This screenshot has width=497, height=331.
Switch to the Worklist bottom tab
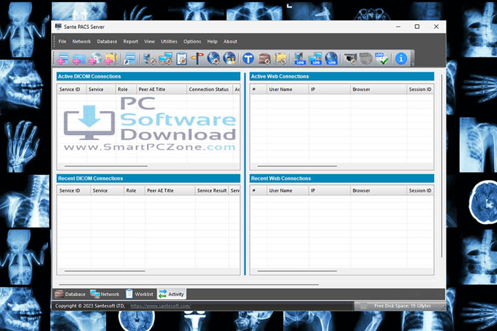139,294
